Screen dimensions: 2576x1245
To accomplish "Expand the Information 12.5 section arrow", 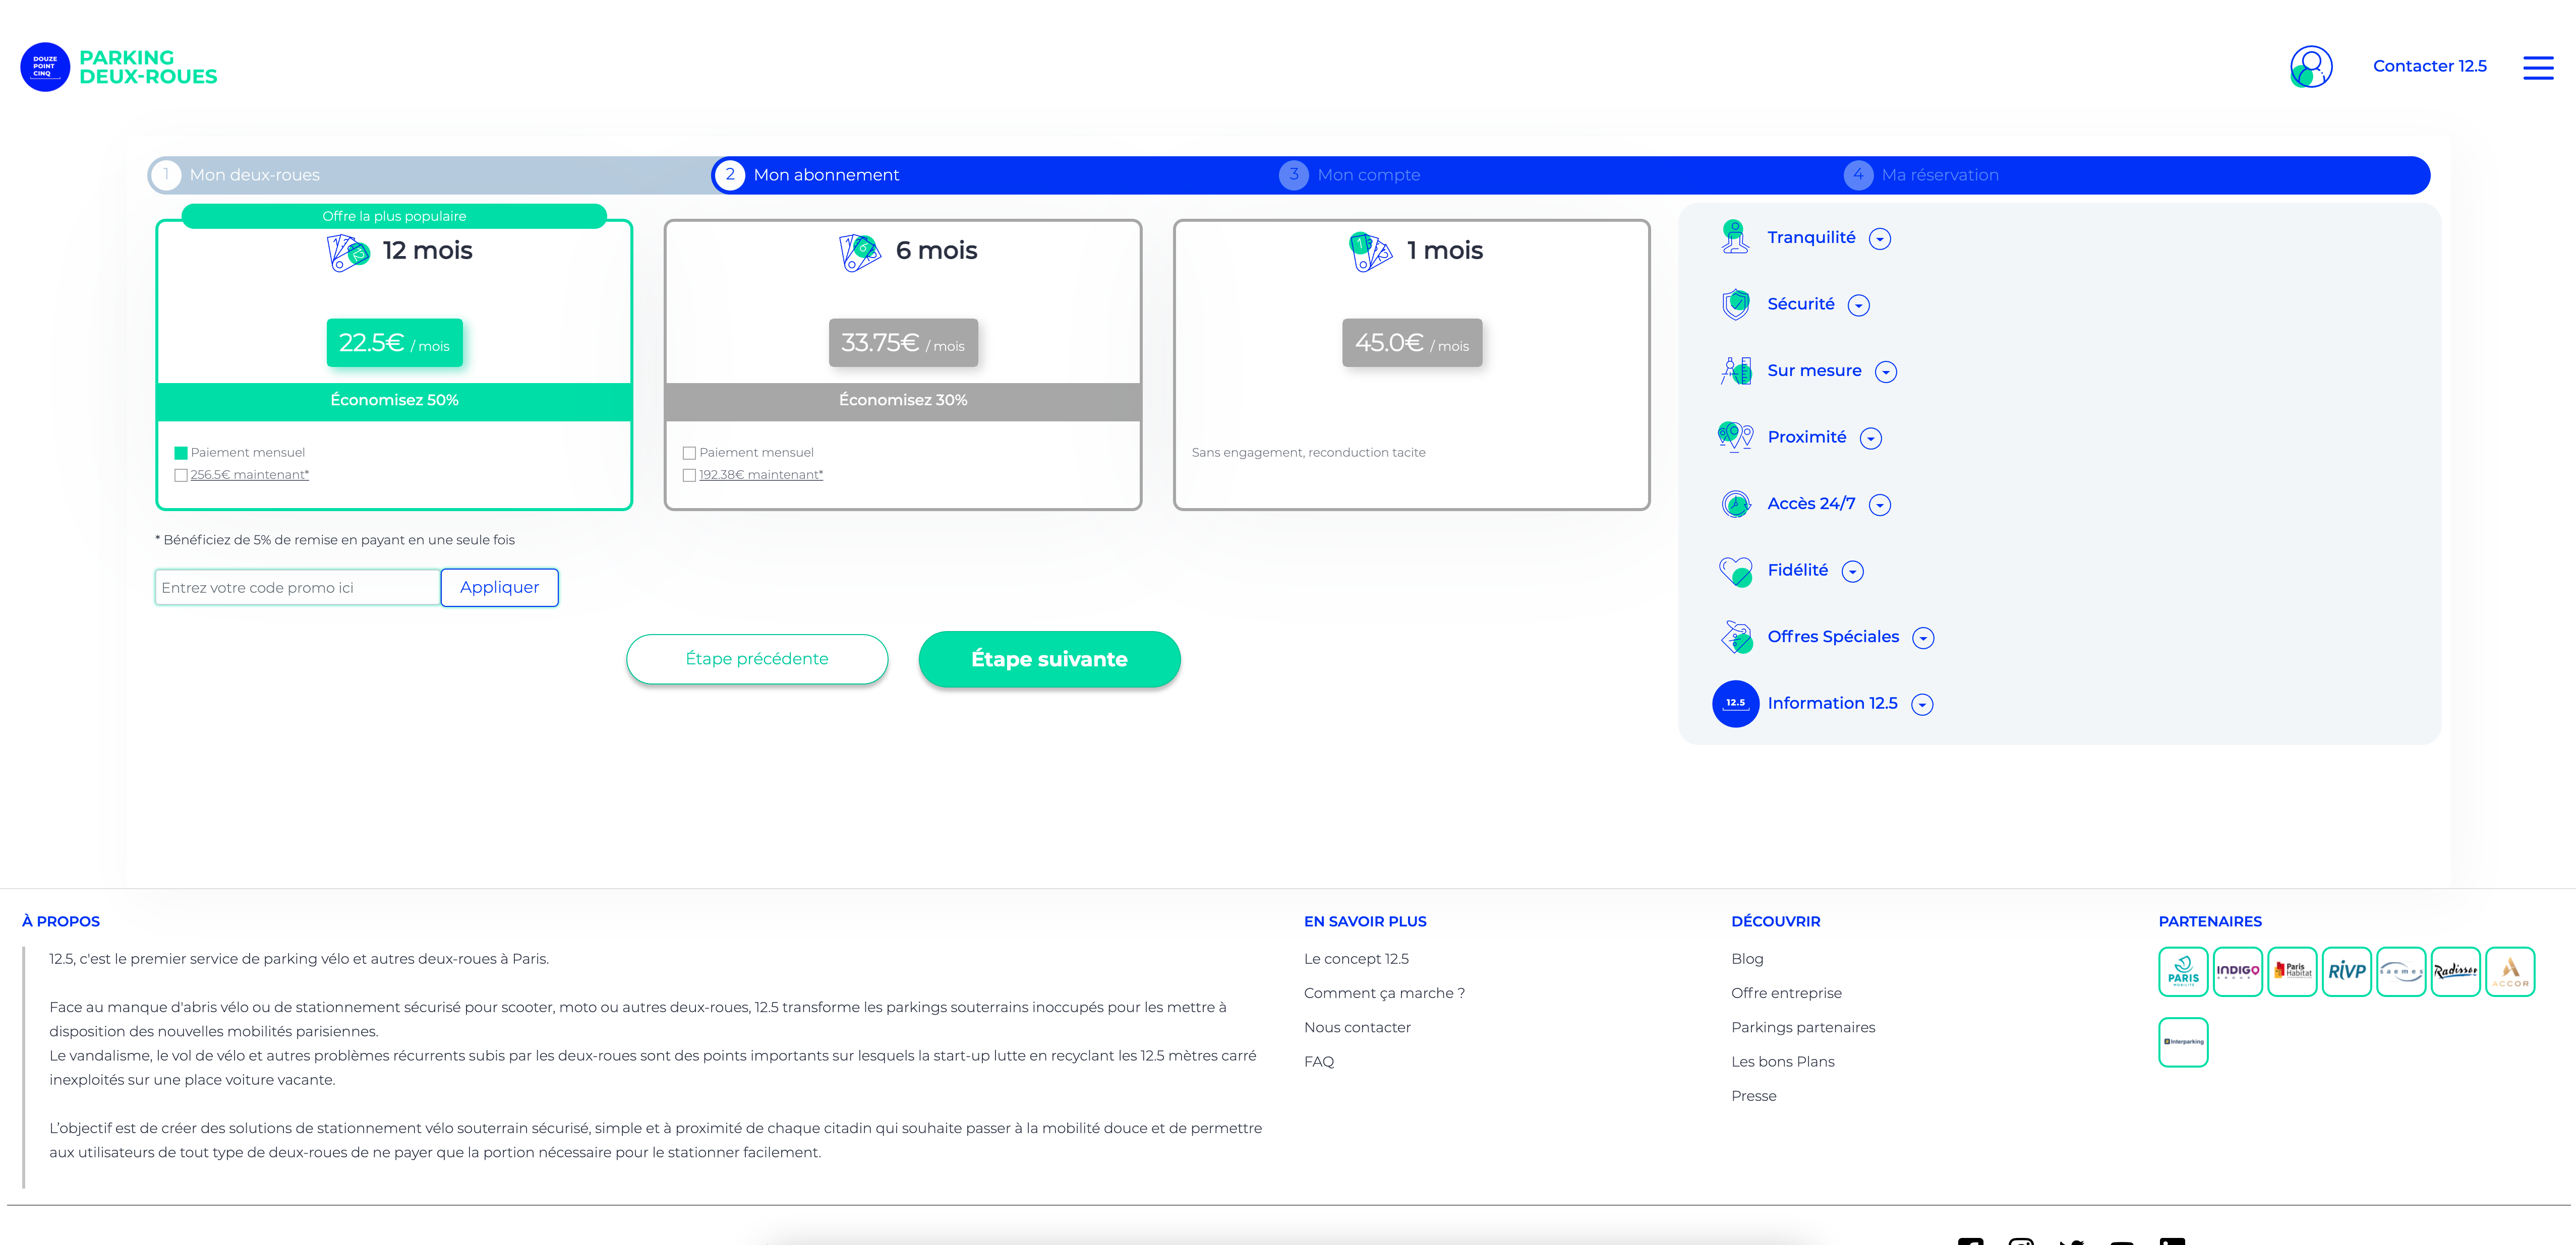I will pos(1921,706).
